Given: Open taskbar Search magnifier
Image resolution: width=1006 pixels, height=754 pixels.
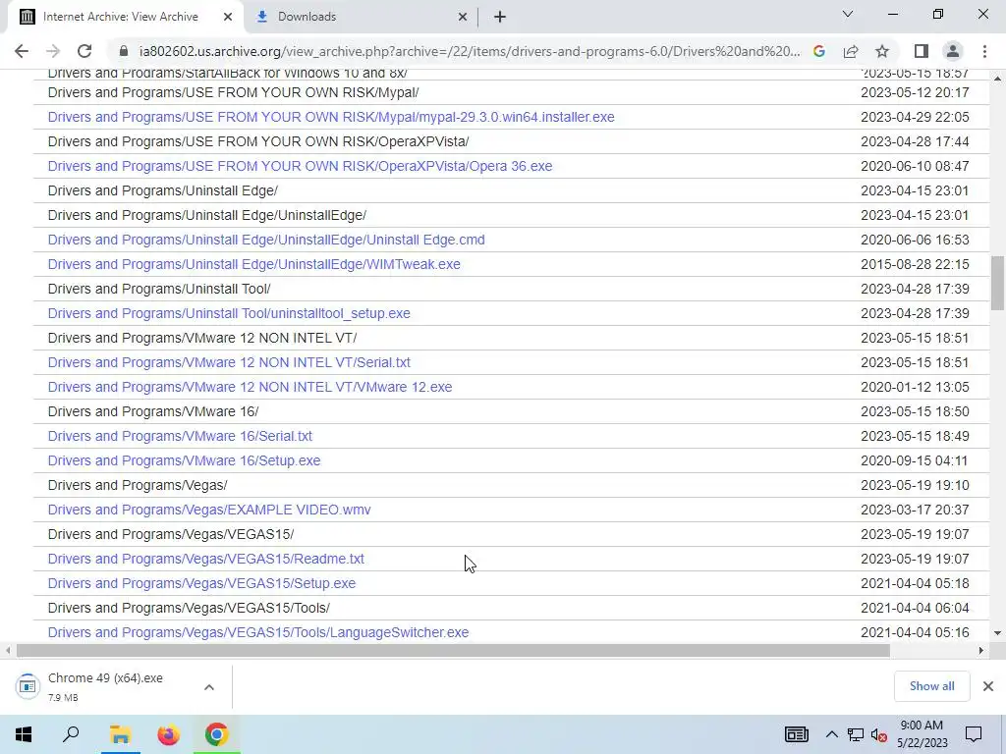Looking at the screenshot, I should point(71,734).
